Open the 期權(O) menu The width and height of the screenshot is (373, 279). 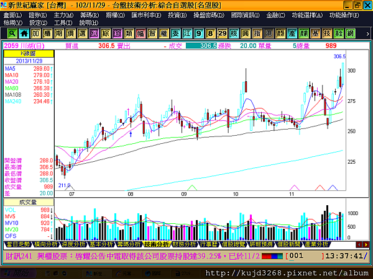tap(116, 15)
